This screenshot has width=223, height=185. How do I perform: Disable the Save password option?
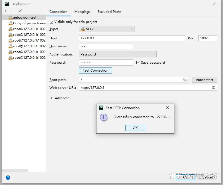click(138, 62)
